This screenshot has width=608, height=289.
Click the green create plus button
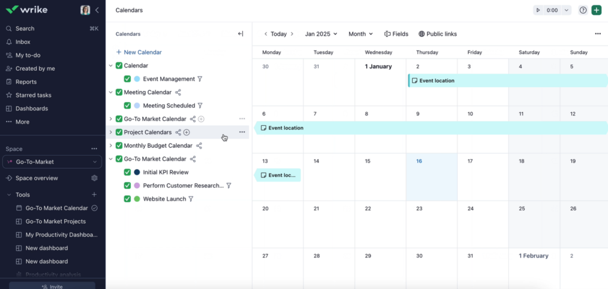pos(596,11)
